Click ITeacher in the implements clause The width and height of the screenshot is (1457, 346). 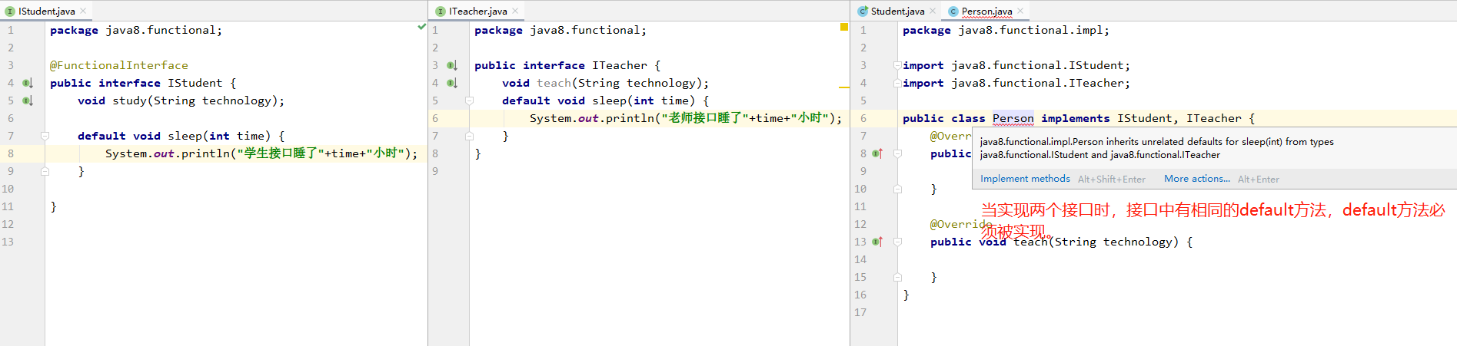[x=1213, y=118]
